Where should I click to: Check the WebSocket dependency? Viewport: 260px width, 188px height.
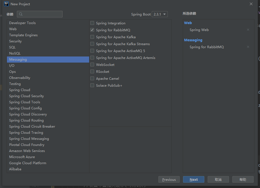[x=92, y=64]
